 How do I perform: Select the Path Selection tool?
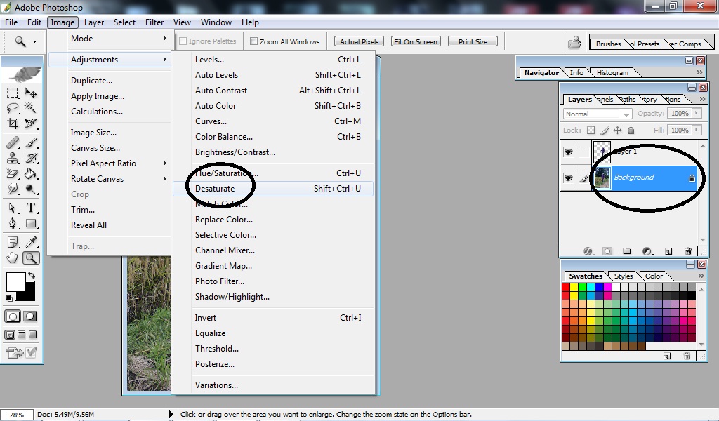(x=13, y=208)
